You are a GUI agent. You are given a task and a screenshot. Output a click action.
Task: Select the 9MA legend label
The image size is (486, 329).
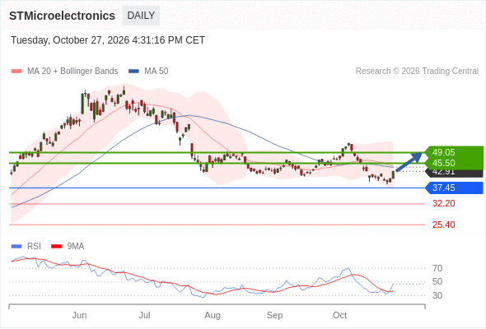point(76,247)
